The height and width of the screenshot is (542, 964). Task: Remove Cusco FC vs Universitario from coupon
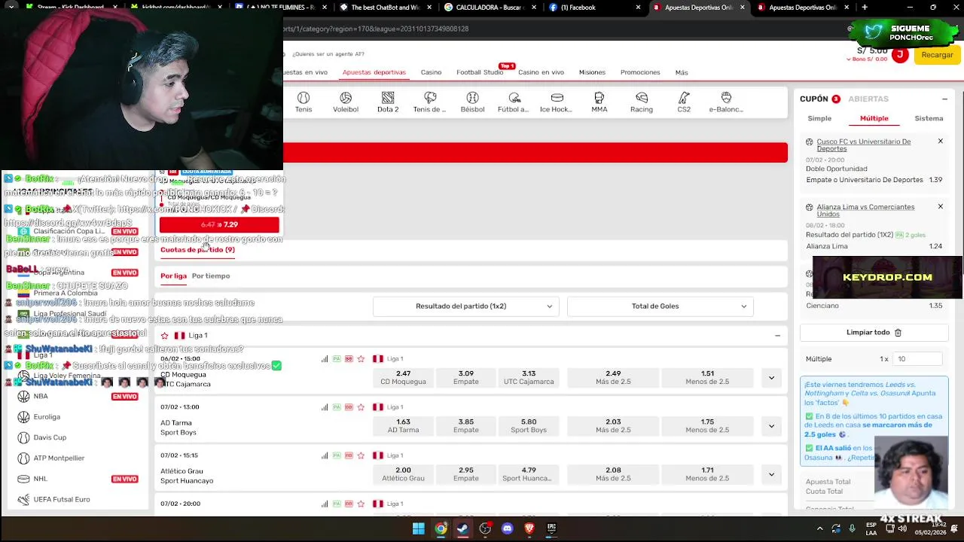coord(940,142)
